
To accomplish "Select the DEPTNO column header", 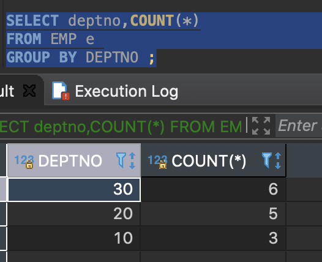I will [74, 160].
